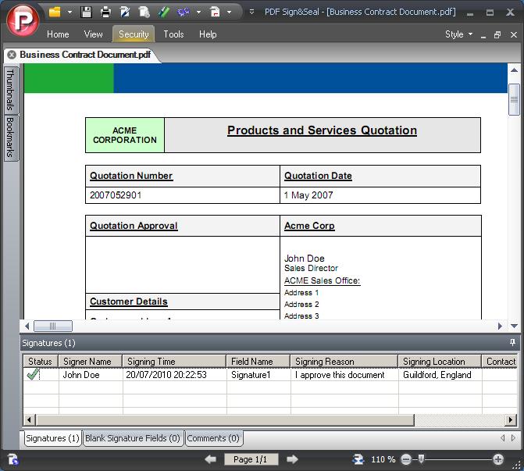
Task: Close the Business Contract Document.pdf tab
Action: (12, 55)
